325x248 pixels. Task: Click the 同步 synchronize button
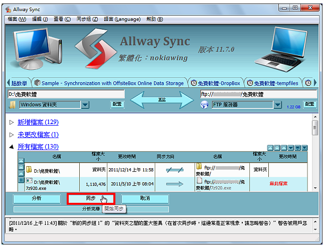tap(91, 199)
